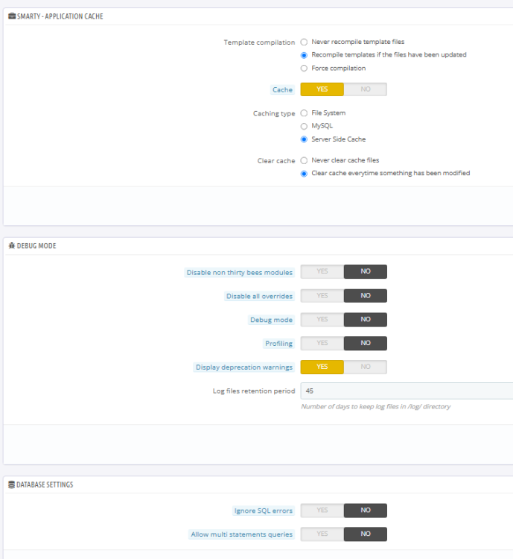Set Display deprecation warnings to NO
The height and width of the screenshot is (559, 513).
[x=365, y=367]
